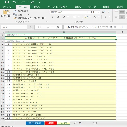This screenshot has width=127, height=127.
Task: Click the Select All corner triangle
Action: [x=3, y=32]
